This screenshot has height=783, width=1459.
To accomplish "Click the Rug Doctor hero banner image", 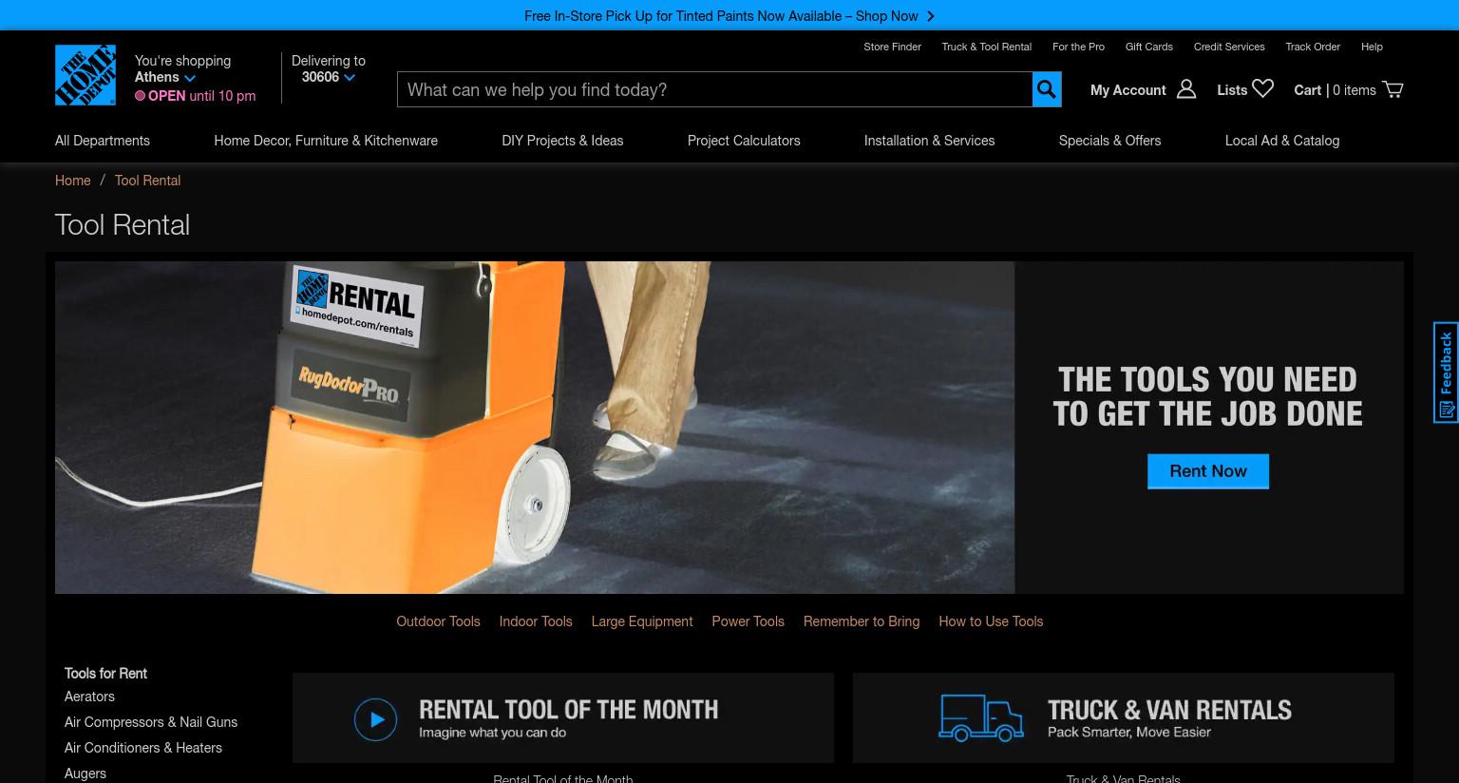I will [535, 428].
